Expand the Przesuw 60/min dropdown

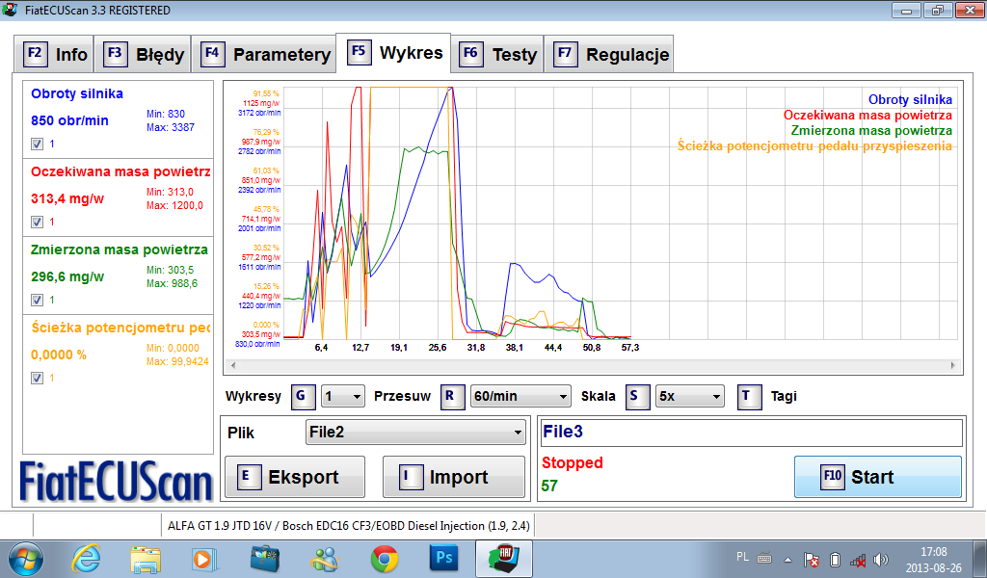click(520, 396)
